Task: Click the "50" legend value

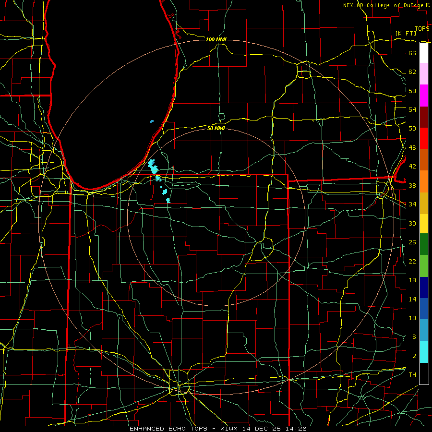Action: [x=412, y=129]
